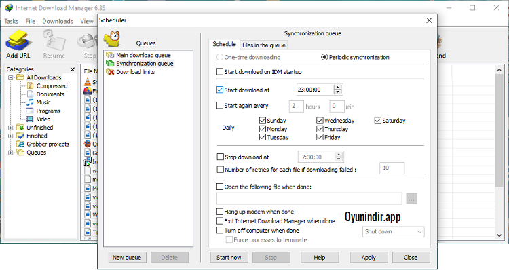The image size is (509, 270).
Task: Enable Number of retries checkbox
Action: point(220,170)
